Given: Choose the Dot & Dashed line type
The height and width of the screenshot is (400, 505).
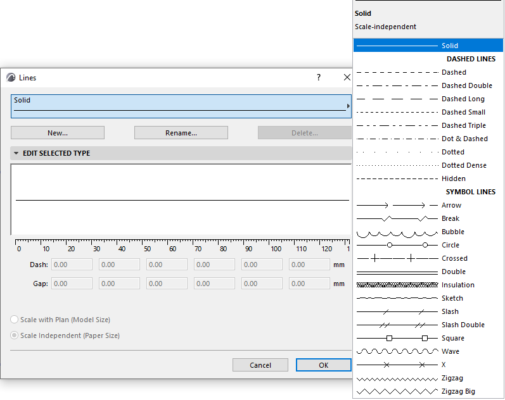Looking at the screenshot, I should tap(428, 139).
